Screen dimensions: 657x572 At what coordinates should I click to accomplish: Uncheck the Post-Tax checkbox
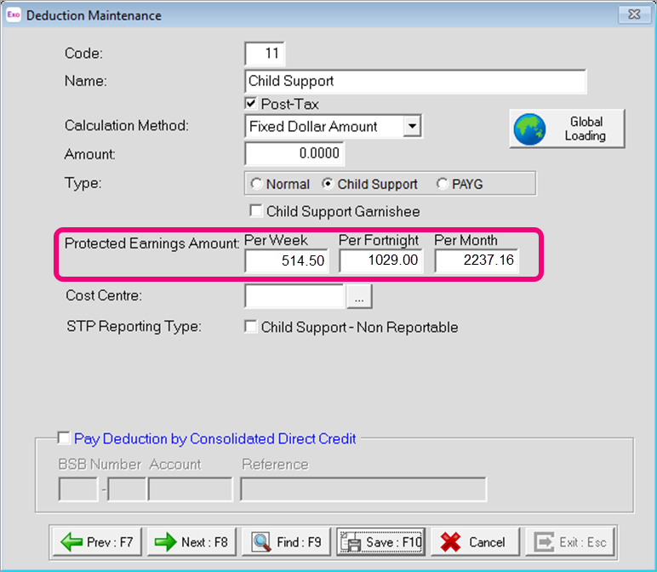tap(251, 103)
